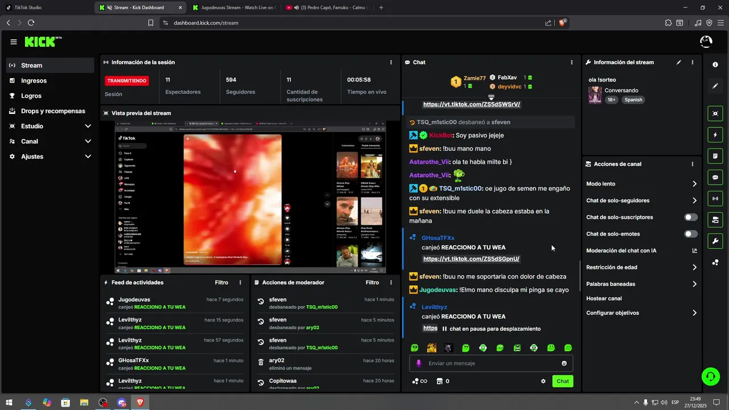Open the chat shop icon
The width and height of the screenshot is (729, 410).
coord(440,381)
